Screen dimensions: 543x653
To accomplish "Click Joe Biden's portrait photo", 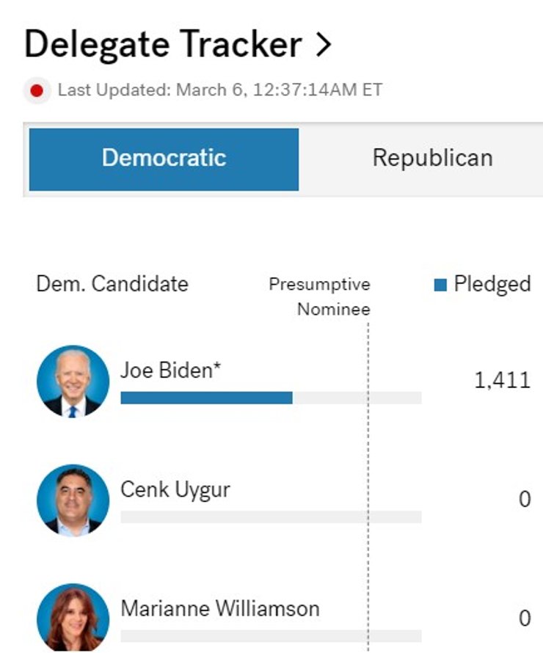I will (x=73, y=382).
